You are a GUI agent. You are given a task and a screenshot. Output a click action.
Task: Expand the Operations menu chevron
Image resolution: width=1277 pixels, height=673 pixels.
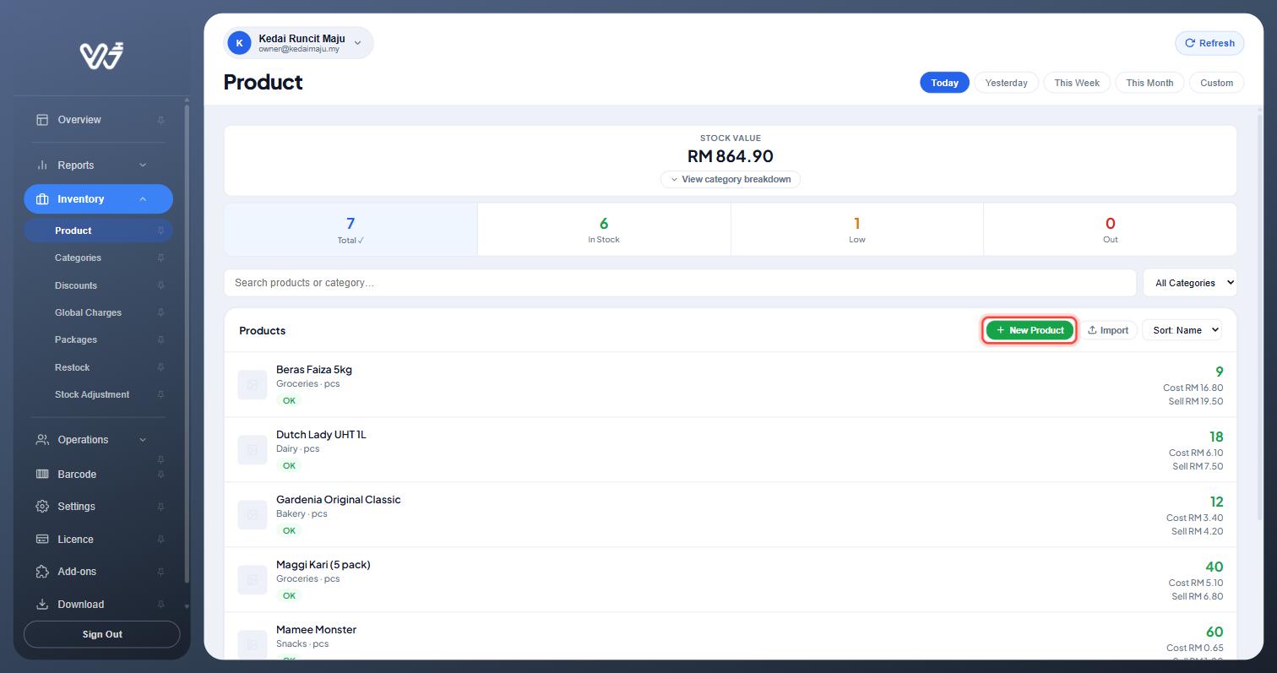143,440
